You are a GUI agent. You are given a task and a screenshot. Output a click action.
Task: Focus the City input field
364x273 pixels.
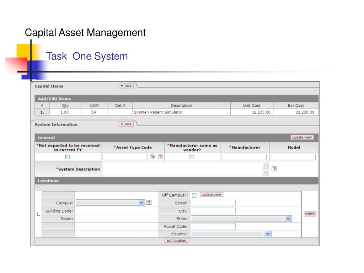213,211
